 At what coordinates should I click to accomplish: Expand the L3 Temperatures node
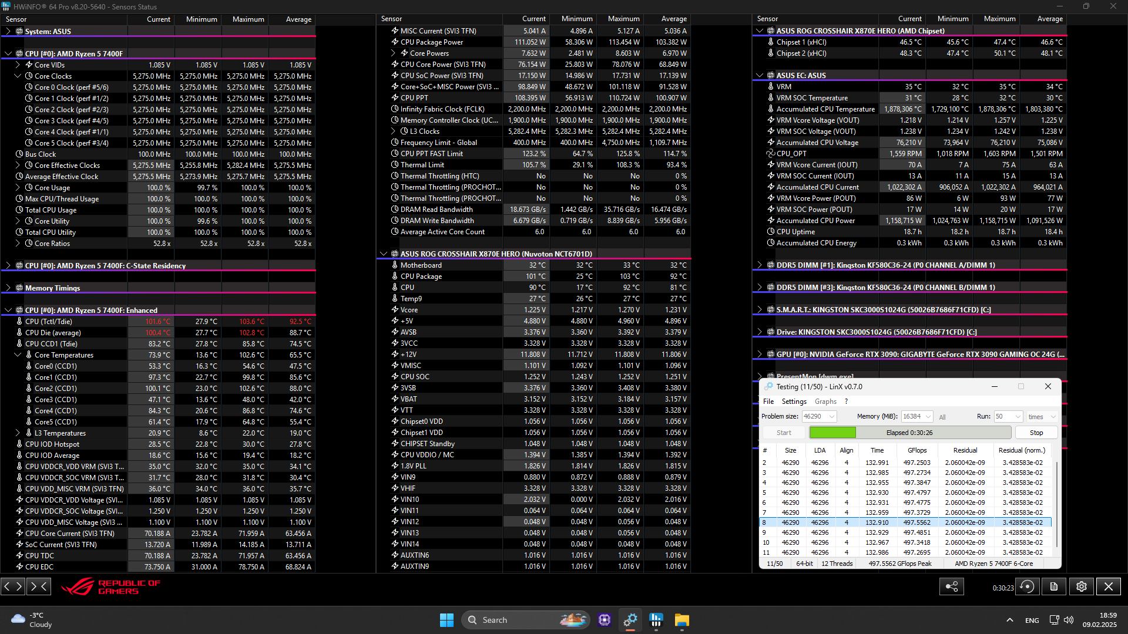point(18,433)
